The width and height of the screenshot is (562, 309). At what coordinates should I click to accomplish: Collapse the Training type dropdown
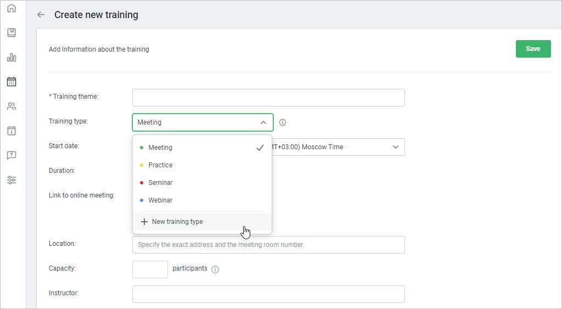point(263,122)
